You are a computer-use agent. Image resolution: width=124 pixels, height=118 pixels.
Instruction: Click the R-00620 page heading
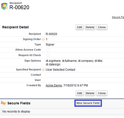coord(19,7)
